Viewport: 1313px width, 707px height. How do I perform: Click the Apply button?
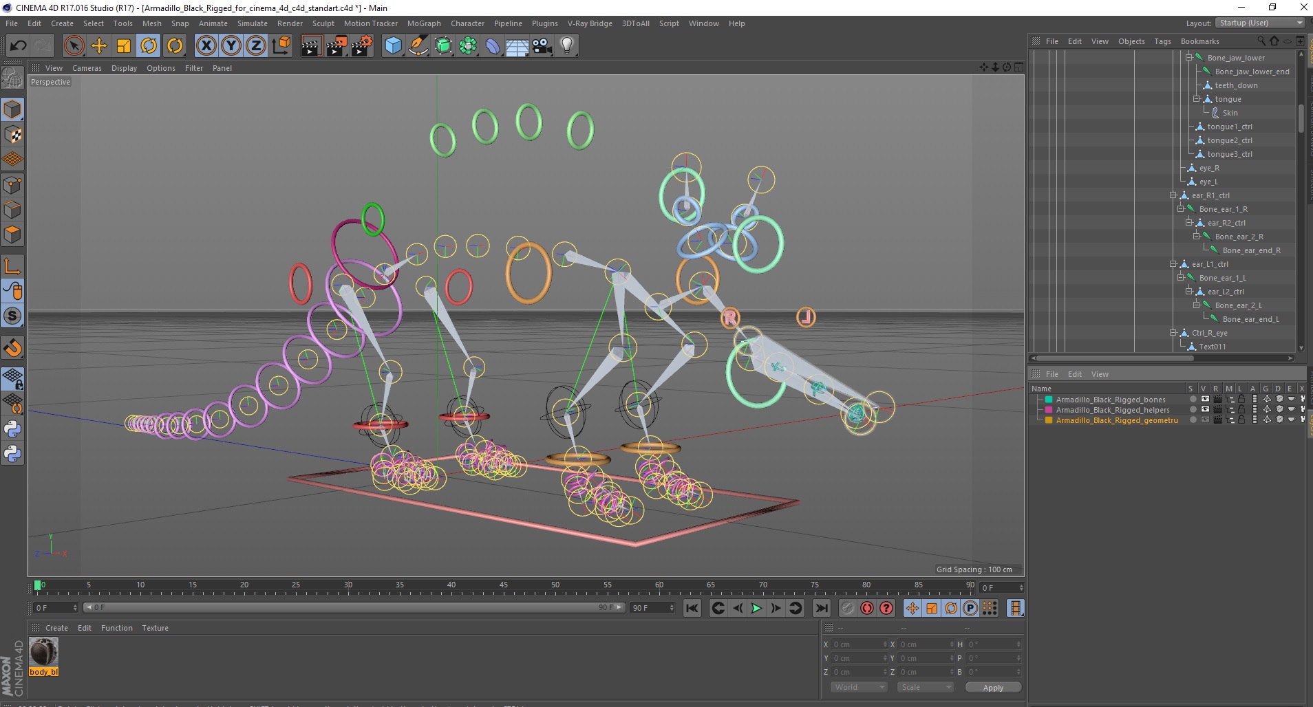tap(993, 687)
